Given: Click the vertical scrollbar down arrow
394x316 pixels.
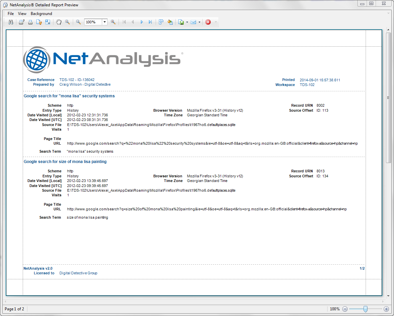Looking at the screenshot, I should [388, 295].
